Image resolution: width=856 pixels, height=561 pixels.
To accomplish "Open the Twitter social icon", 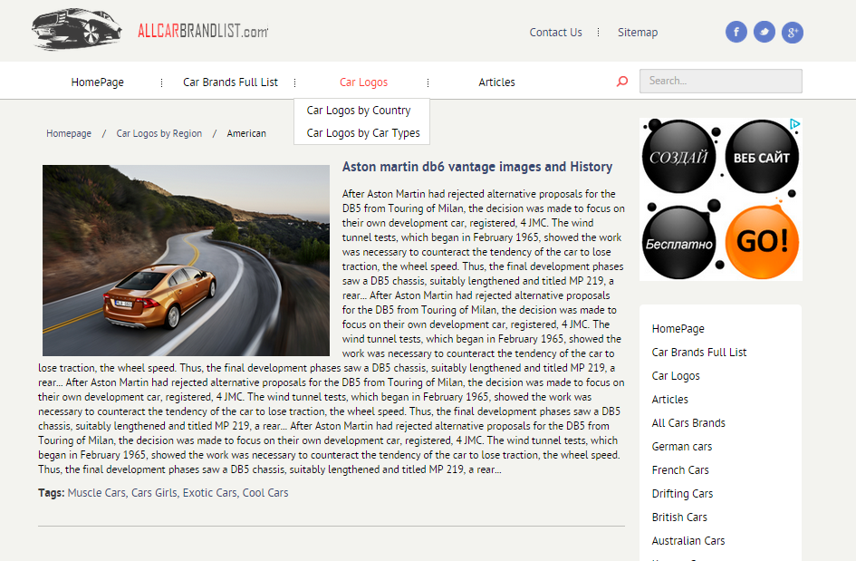I will (765, 33).
